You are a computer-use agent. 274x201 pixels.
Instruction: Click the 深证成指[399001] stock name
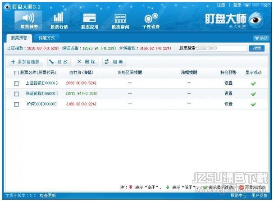pos(41,93)
